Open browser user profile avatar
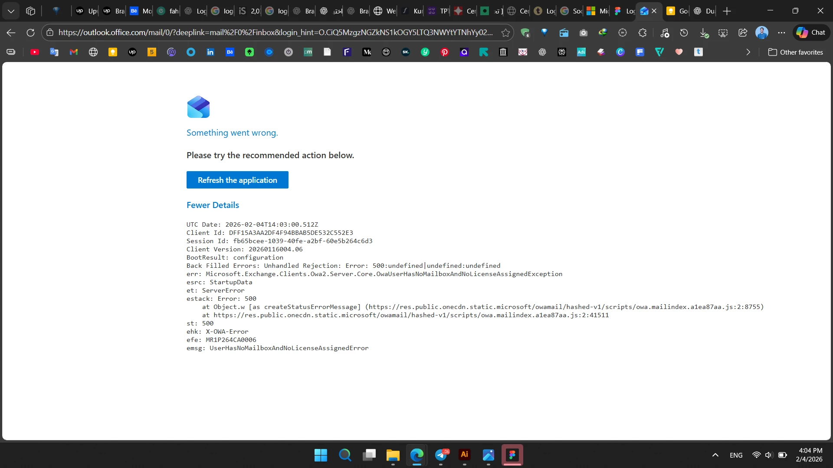The width and height of the screenshot is (833, 468). click(x=762, y=32)
